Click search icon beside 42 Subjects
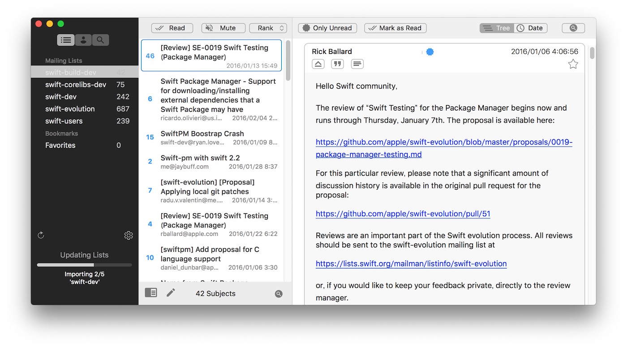627x349 pixels. pyautogui.click(x=279, y=294)
